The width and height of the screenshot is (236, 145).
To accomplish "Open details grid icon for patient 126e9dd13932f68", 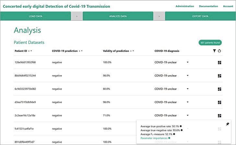I will click(219, 62).
